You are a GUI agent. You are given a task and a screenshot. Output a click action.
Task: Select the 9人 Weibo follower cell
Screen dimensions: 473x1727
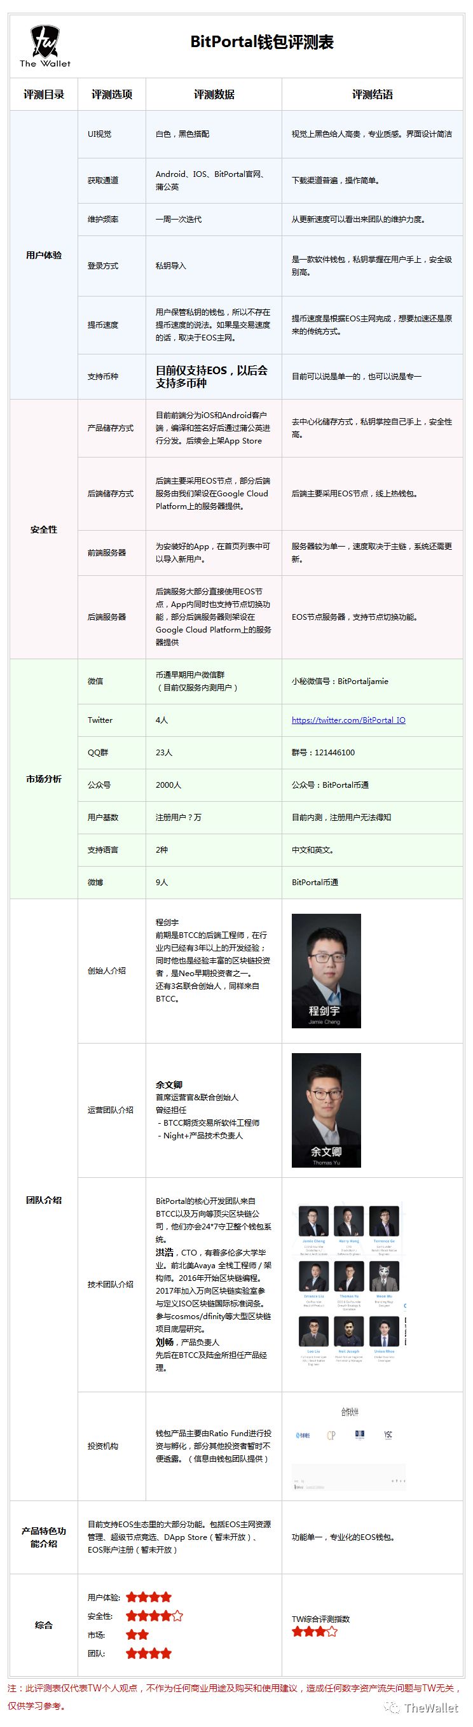[x=214, y=882]
